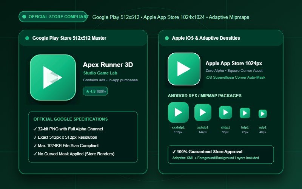Click the large Apex Runner 3D app icon
Screen dimensions: 302x189
pyautogui.click(x=53, y=77)
